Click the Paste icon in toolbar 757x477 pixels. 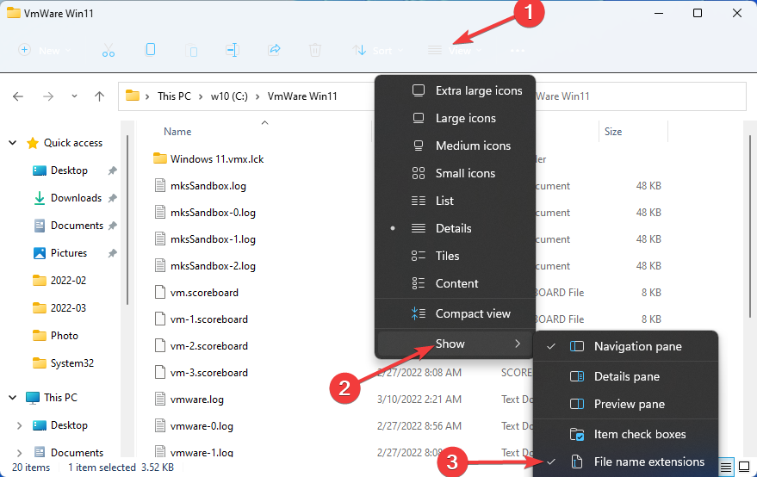192,50
